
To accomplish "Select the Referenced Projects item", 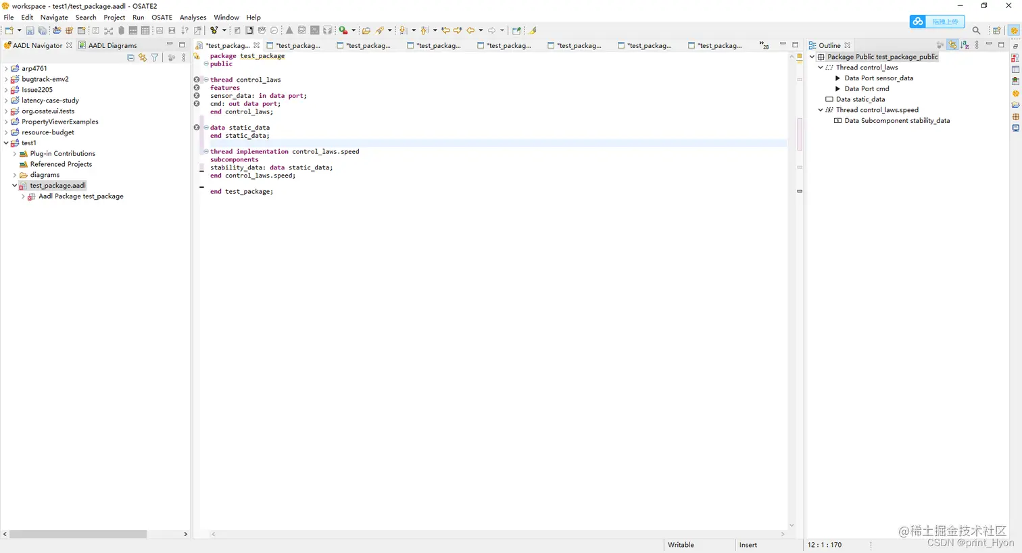I will [61, 164].
